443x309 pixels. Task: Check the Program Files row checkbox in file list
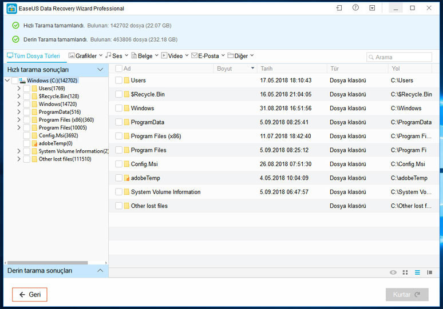118,150
